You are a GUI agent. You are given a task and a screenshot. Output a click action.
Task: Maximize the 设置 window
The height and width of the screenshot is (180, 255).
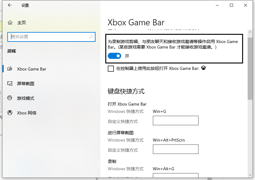click(x=231, y=5)
